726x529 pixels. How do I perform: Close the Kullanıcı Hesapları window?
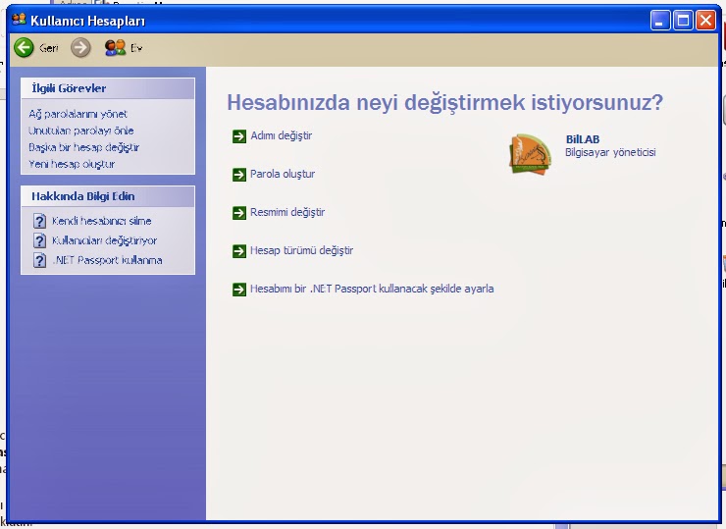(705, 21)
